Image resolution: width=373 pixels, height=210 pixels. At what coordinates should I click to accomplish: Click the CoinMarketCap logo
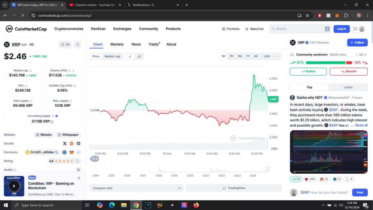point(26,29)
